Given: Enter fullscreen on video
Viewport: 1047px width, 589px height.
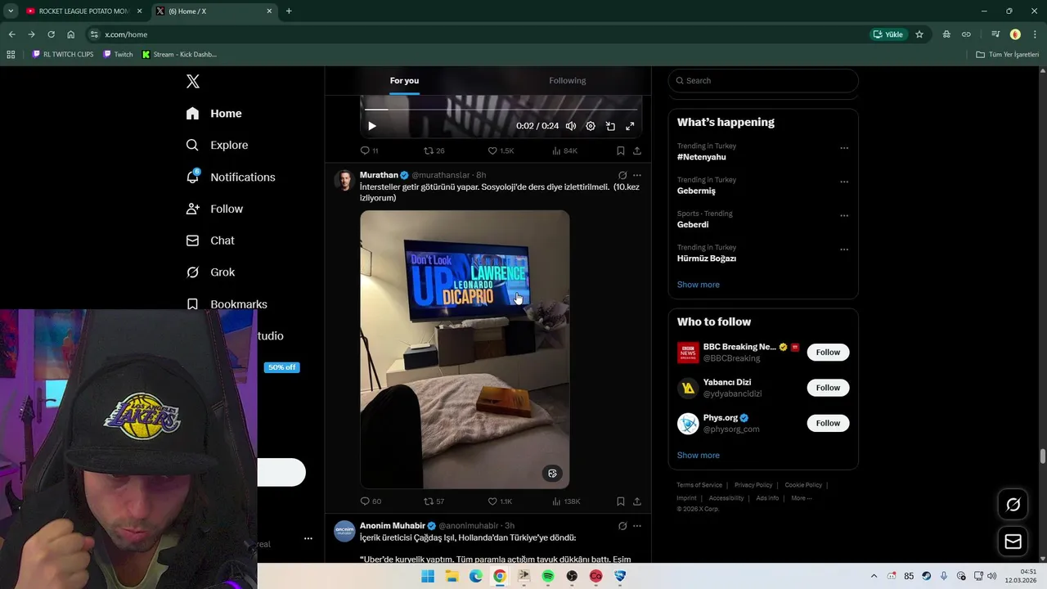Looking at the screenshot, I should point(630,126).
